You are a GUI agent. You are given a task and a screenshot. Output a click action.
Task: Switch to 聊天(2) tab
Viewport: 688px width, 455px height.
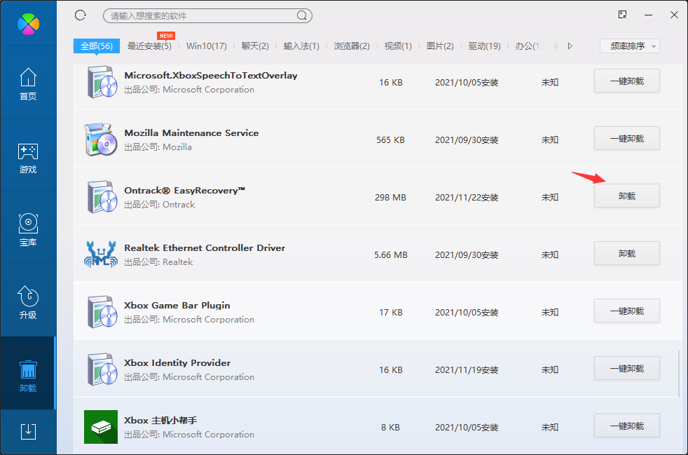tap(255, 46)
